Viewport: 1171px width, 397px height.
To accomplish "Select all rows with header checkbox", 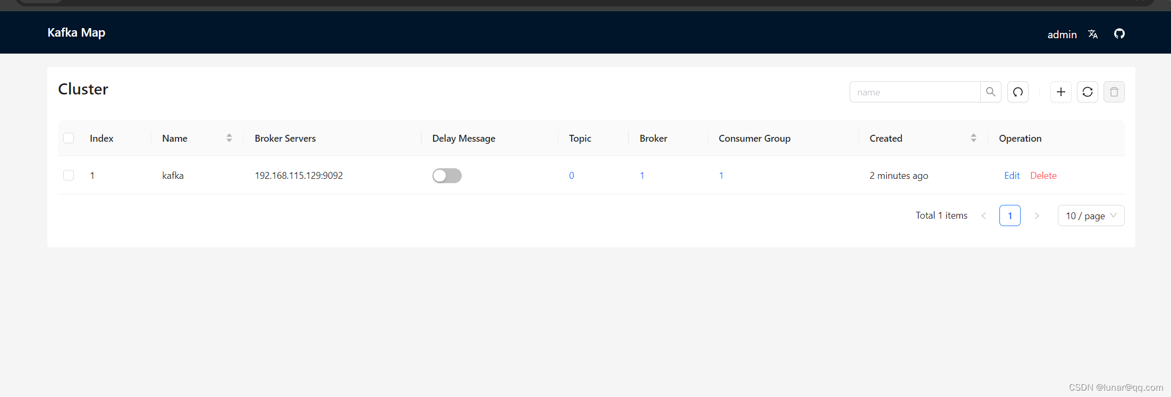I will tap(69, 138).
